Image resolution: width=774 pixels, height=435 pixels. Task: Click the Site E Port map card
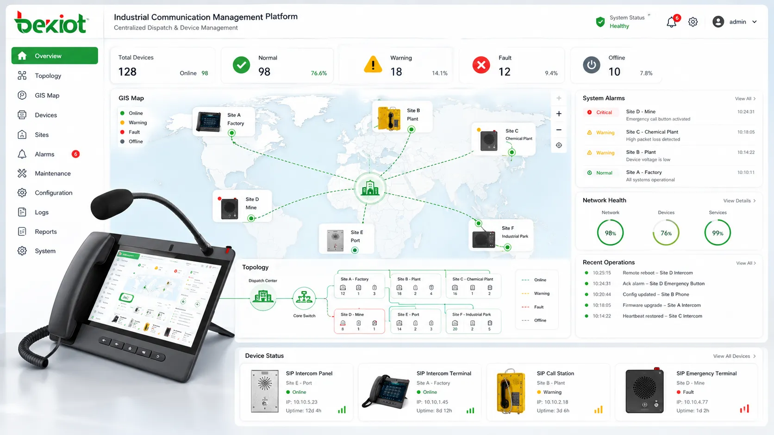[346, 239]
